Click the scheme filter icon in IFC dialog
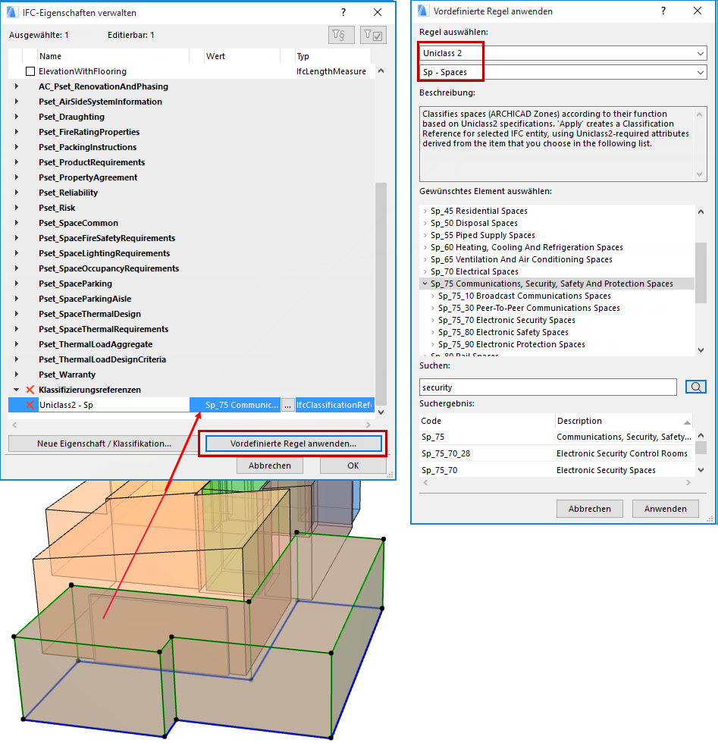Viewport: 718px width, 743px height. click(341, 35)
